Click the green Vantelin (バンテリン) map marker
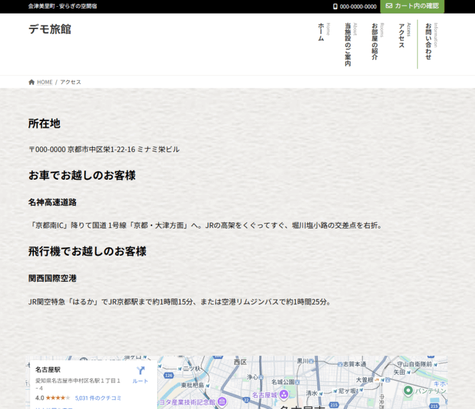 pyautogui.click(x=408, y=390)
